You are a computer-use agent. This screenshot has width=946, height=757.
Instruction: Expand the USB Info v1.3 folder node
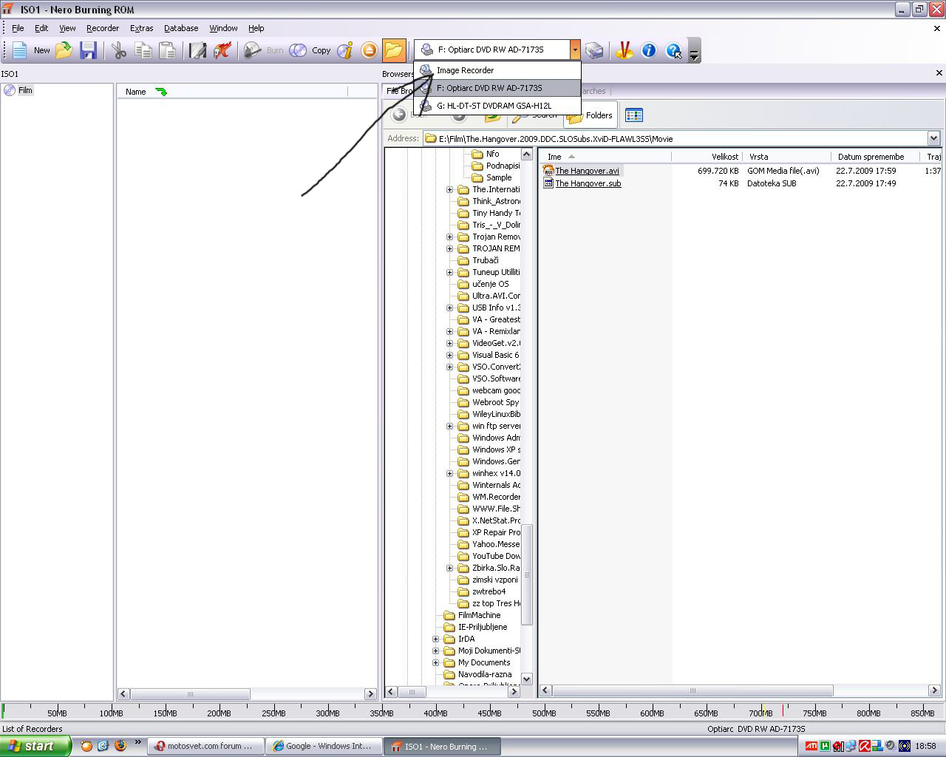tap(449, 308)
